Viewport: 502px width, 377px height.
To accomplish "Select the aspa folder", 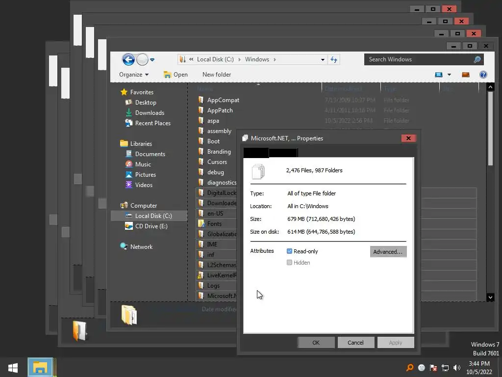I will point(208,121).
